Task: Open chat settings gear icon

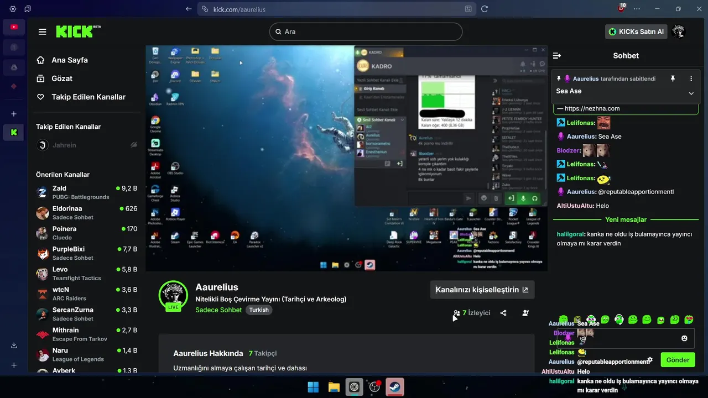Action: 650,360
